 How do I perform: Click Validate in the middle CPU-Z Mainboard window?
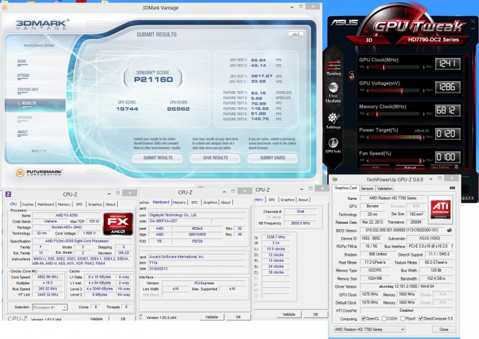pos(212,317)
